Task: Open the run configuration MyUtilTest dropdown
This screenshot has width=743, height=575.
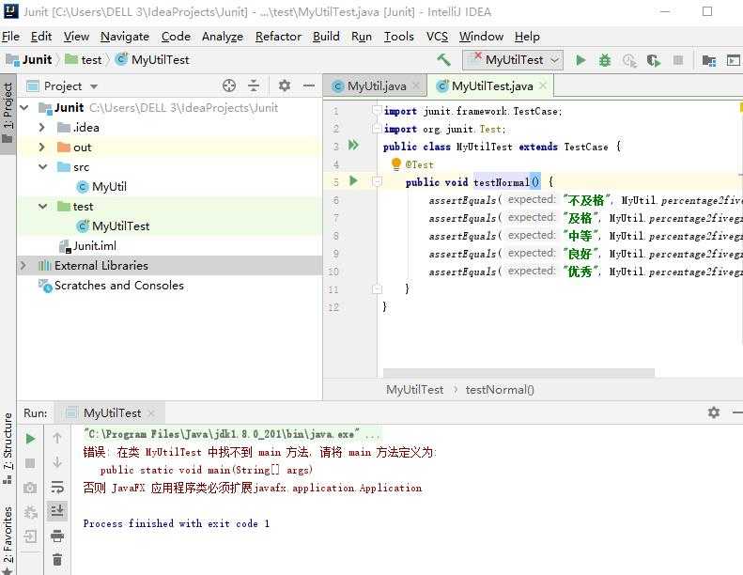Action: tap(513, 60)
